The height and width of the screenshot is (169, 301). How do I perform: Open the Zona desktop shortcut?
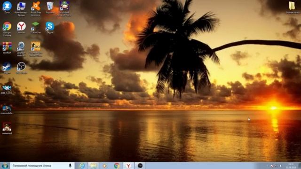(7, 8)
